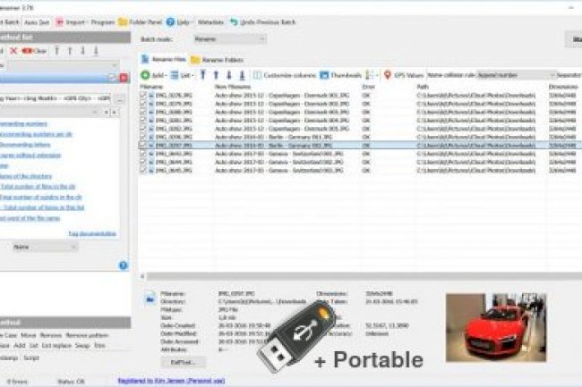Uncheck file renamed Denmark 005
Viewport: 582px width, 387px height.
pos(143,129)
